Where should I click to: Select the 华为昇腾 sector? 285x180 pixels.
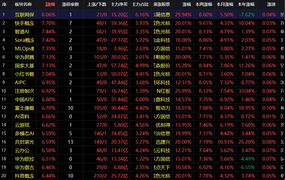[x=24, y=57]
